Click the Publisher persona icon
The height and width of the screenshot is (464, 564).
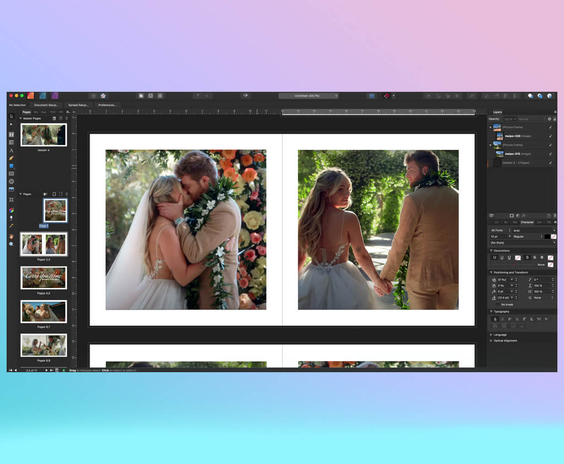[x=31, y=96]
